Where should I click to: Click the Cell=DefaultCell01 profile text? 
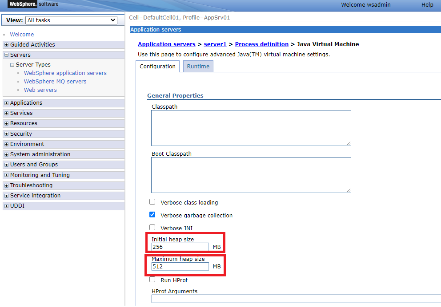click(180, 17)
